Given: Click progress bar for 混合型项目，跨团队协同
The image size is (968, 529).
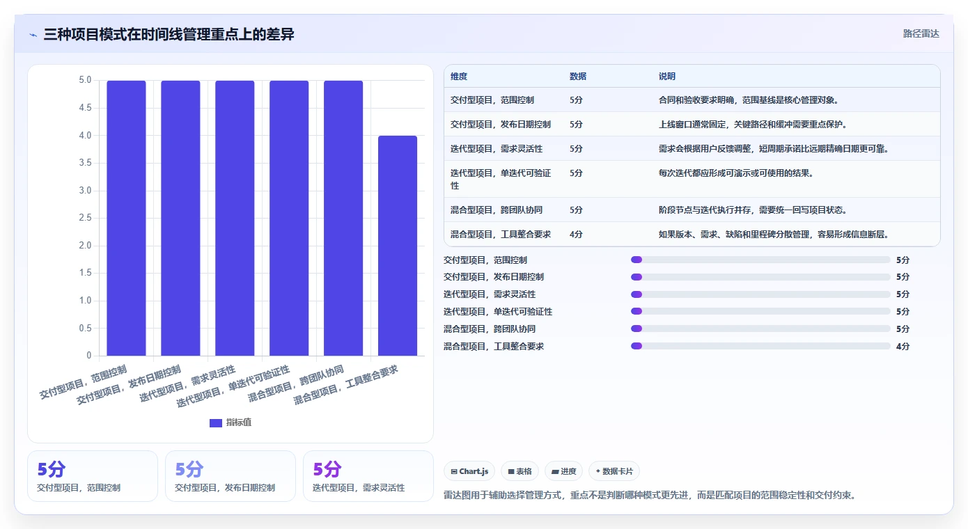Looking at the screenshot, I should coord(760,329).
